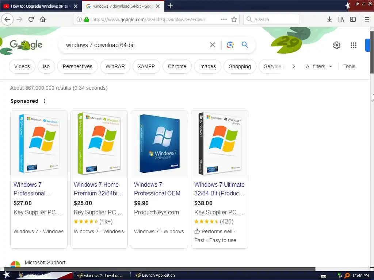Show more filter chips with the right chevron
This screenshot has width=374, height=280.
[294, 66]
